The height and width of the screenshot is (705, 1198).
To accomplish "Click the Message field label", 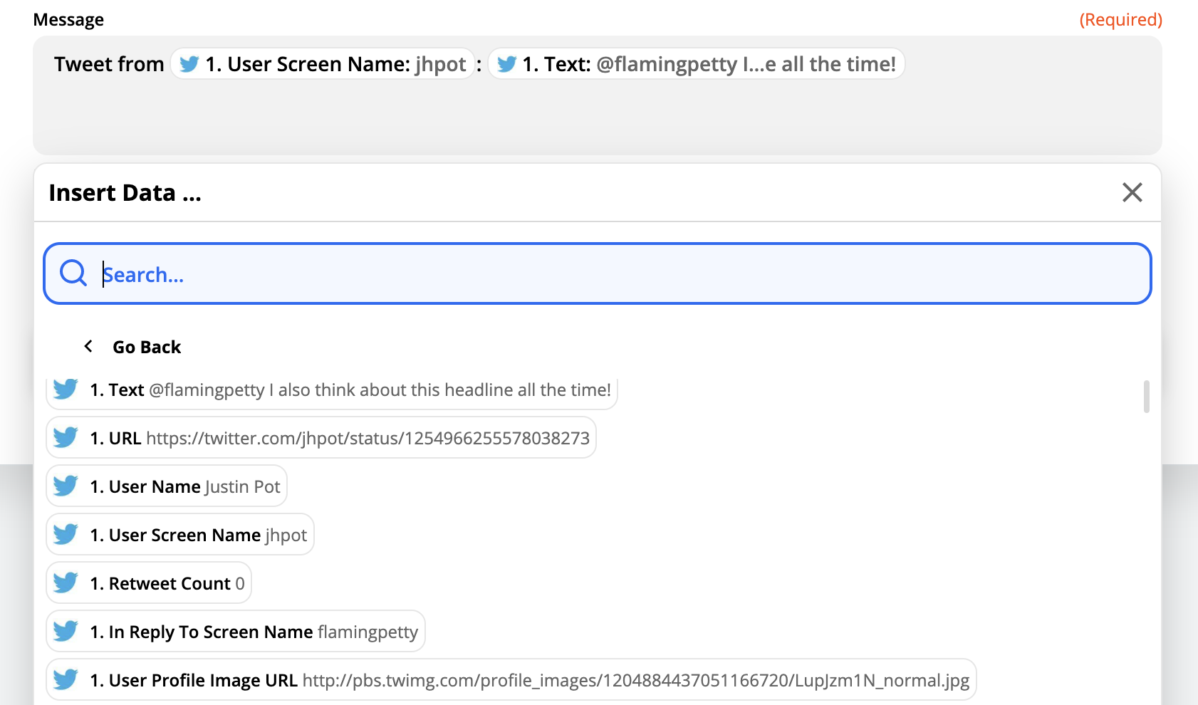I will (68, 20).
